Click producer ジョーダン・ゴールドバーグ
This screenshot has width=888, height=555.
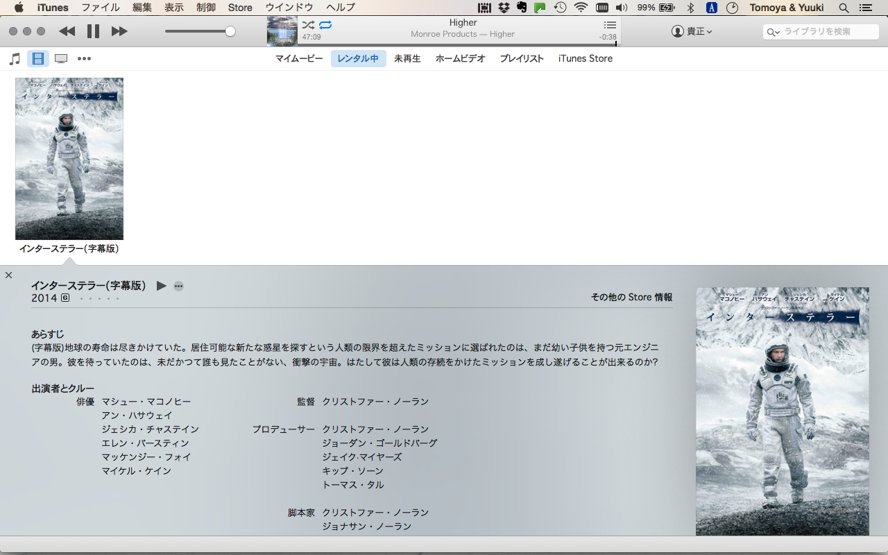tap(379, 443)
